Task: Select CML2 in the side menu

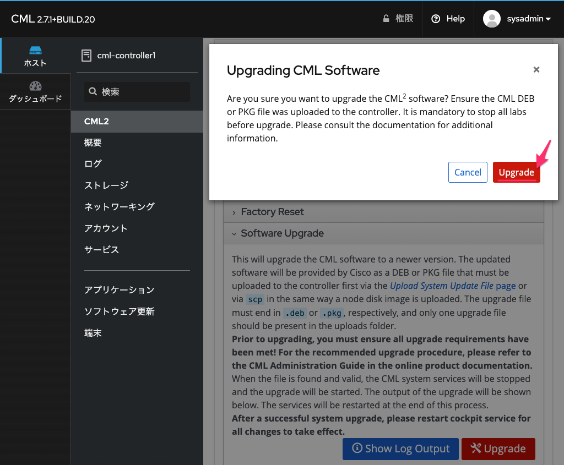Action: coord(137,122)
